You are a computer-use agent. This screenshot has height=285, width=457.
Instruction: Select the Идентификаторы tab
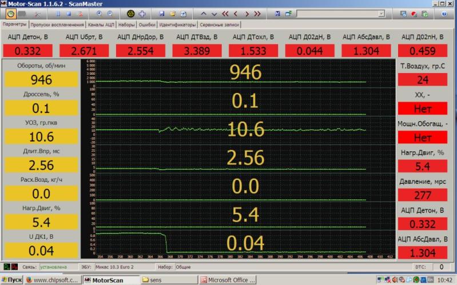[177, 25]
